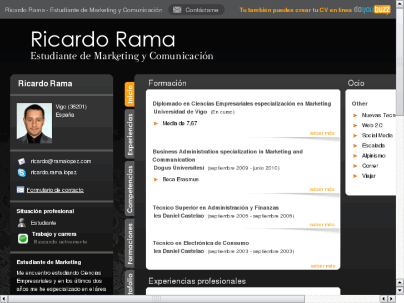Click the envelope icon beside Contáctame
The image size is (404, 303).
pyautogui.click(x=177, y=10)
